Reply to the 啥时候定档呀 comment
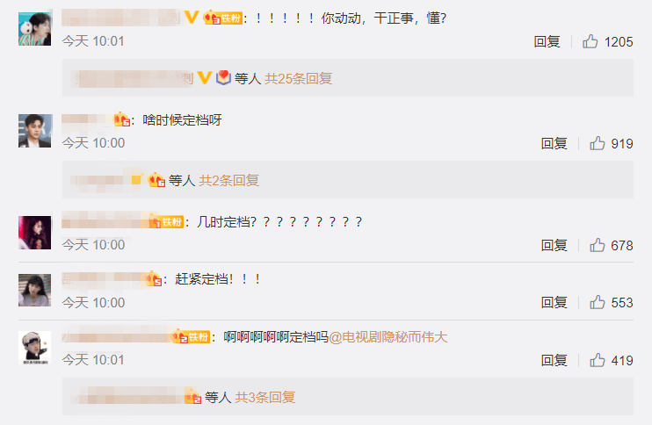Screen dimensions: 652x425 coord(554,143)
